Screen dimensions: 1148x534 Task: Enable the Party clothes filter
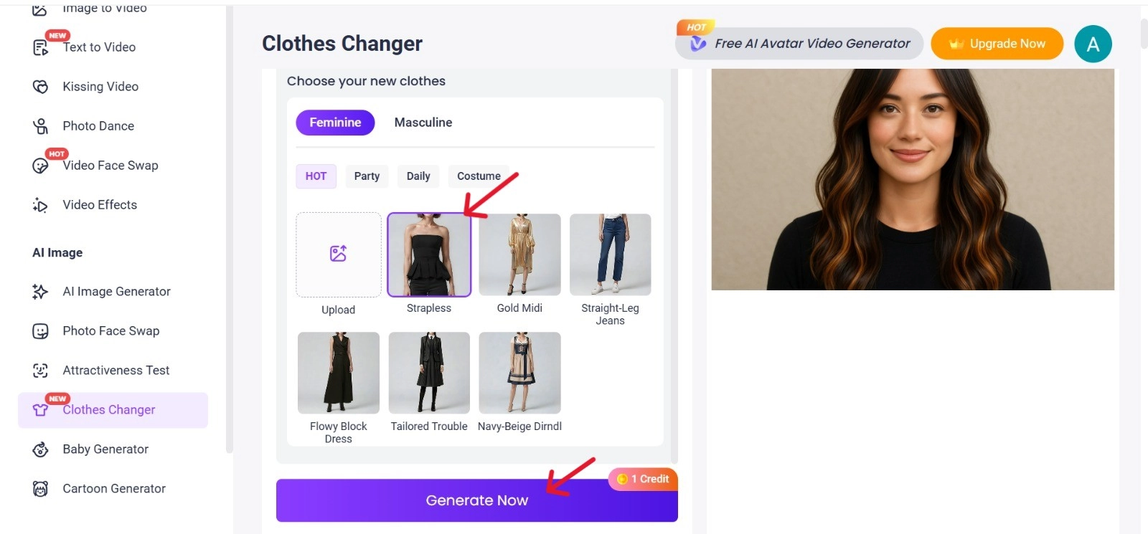(x=367, y=176)
